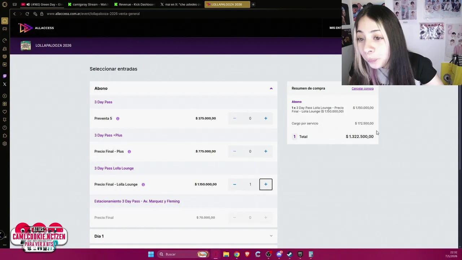Click the Windows taskbar Buscar search box
The height and width of the screenshot is (260, 462).
[184, 254]
